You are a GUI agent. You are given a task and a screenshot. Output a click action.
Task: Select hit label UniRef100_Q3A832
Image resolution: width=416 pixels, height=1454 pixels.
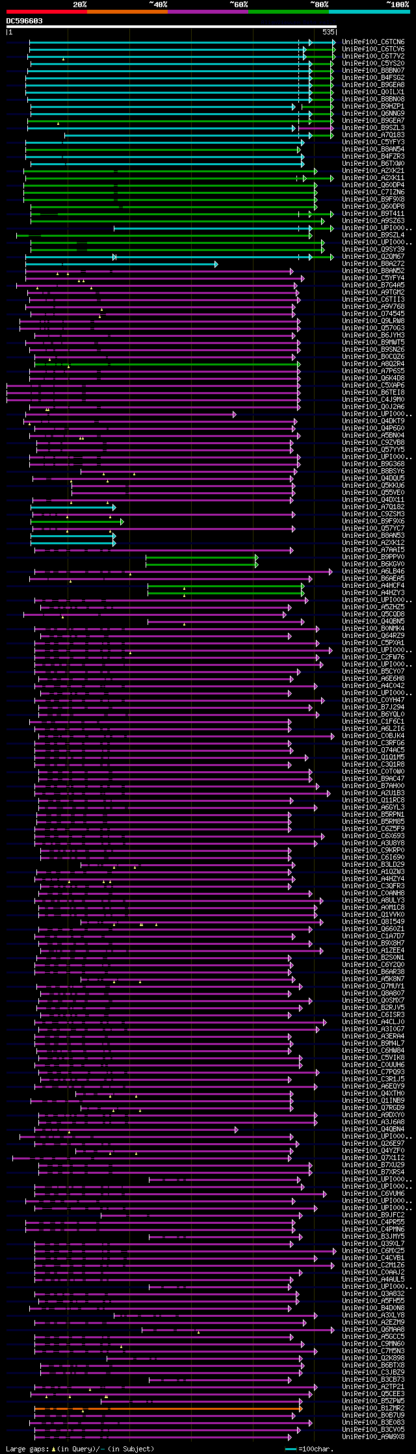click(x=373, y=1294)
